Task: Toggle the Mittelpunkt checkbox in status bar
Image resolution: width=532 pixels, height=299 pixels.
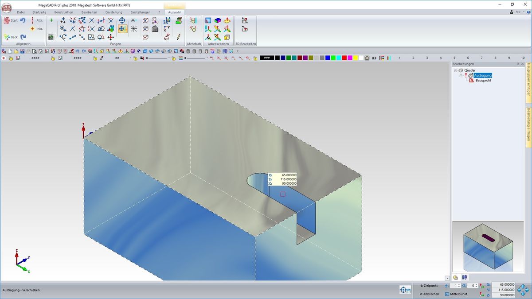Action: (447, 294)
